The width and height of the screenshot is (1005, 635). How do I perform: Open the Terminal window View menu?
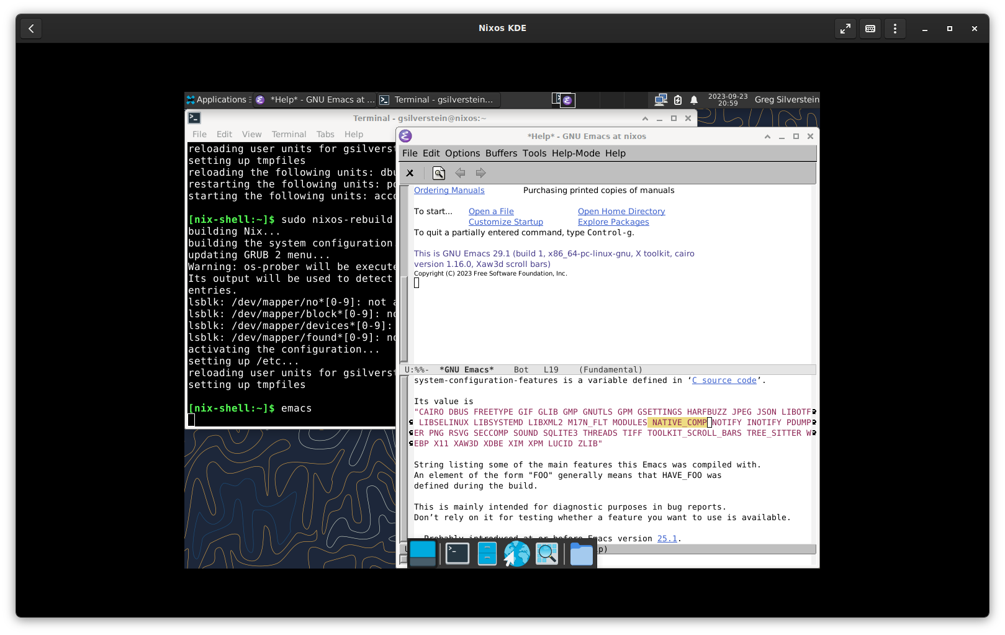[x=251, y=134]
